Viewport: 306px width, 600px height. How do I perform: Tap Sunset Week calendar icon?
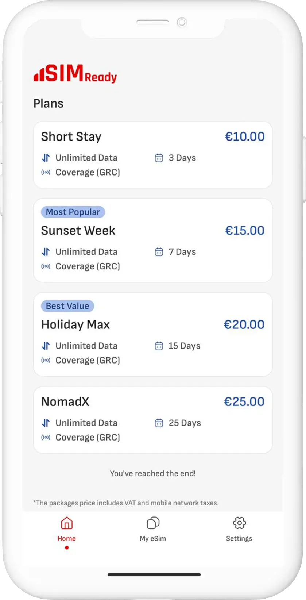point(159,252)
